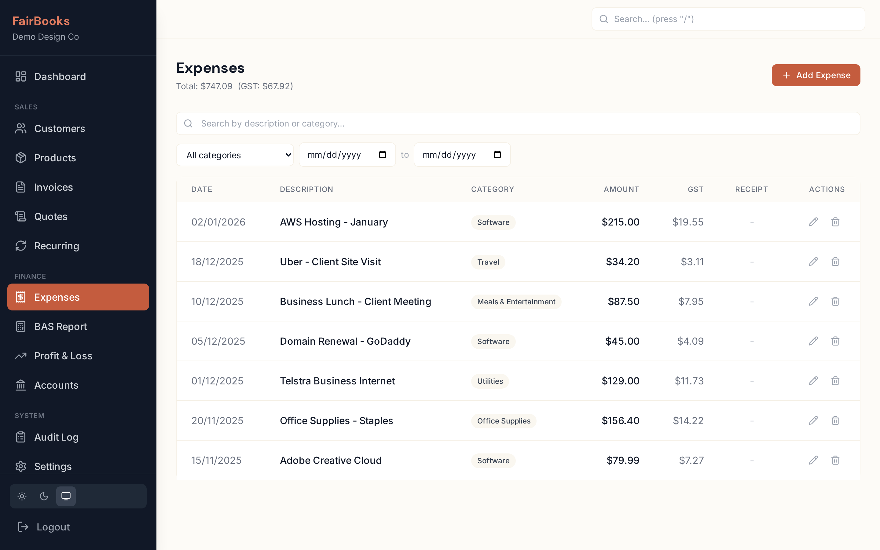Screen dimensions: 880x550
Task: Select the Recurring sync icon
Action: pos(21,246)
